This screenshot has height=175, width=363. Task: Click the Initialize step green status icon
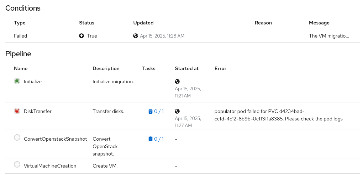(17, 81)
